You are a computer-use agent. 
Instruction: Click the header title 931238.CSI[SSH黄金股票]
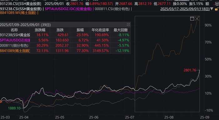pos(21,4)
